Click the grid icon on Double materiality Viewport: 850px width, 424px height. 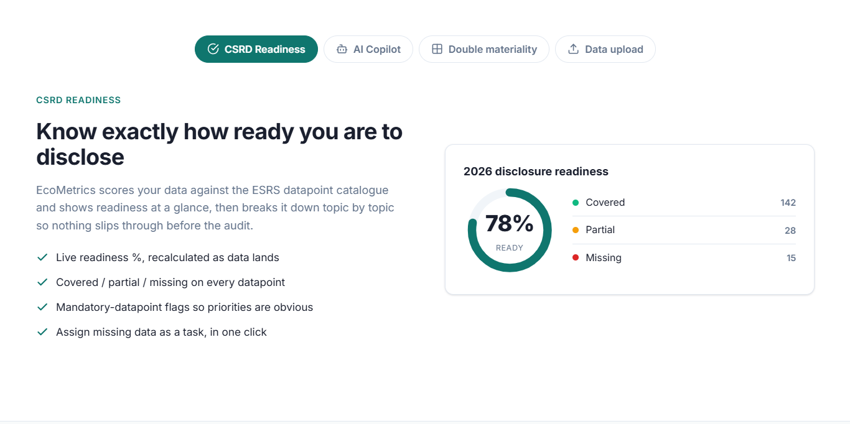pyautogui.click(x=437, y=49)
